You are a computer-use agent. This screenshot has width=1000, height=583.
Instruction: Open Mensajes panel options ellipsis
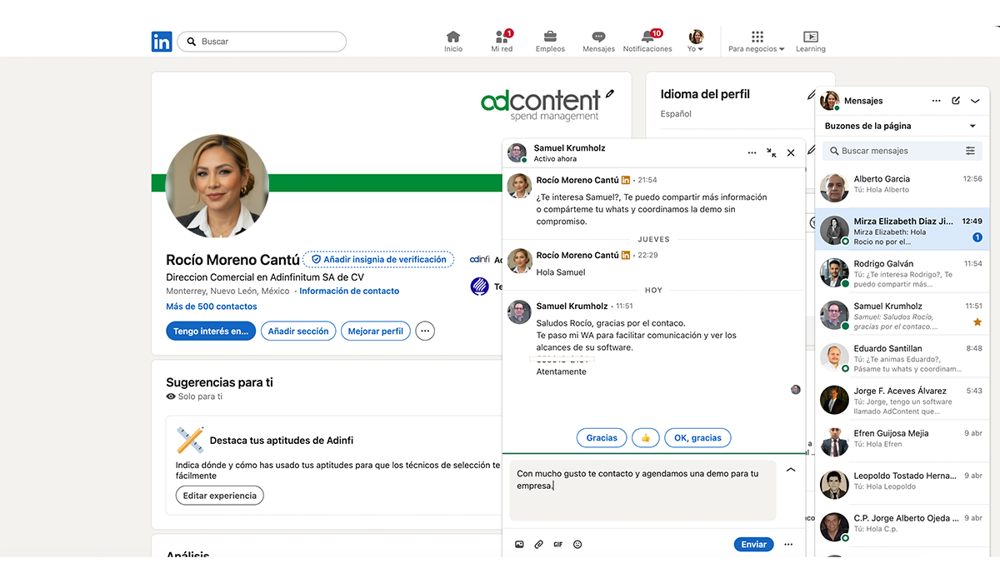click(936, 101)
